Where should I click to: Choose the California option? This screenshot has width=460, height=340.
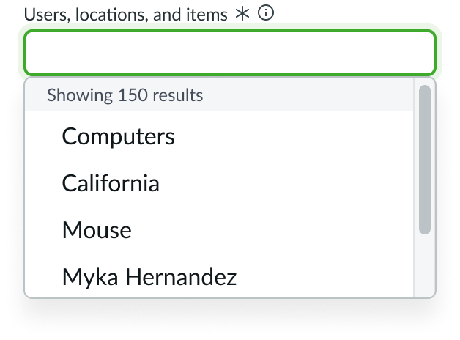pyautogui.click(x=111, y=182)
